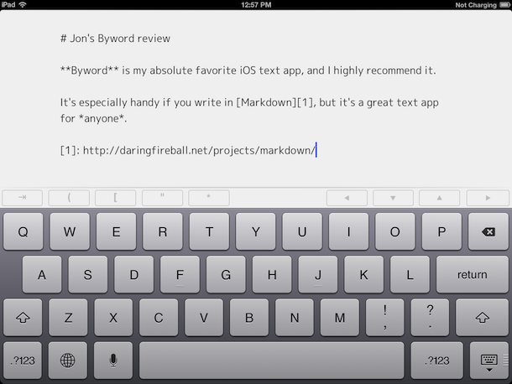
Task: Tap the left shift key
Action: click(x=23, y=318)
